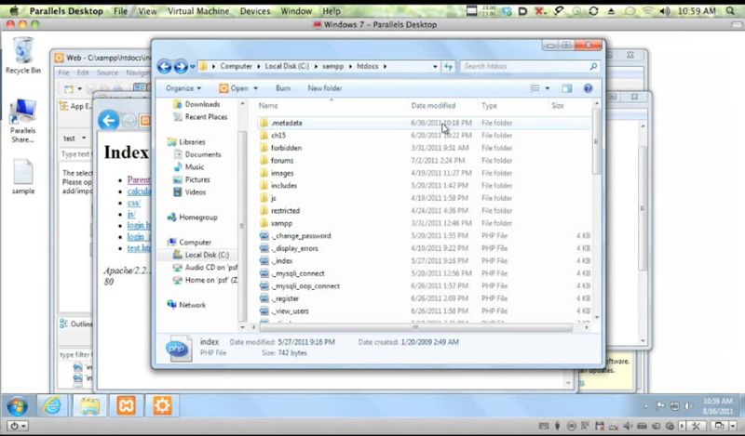Click the refresh button beside address bar
The width and height of the screenshot is (745, 436).
point(448,67)
